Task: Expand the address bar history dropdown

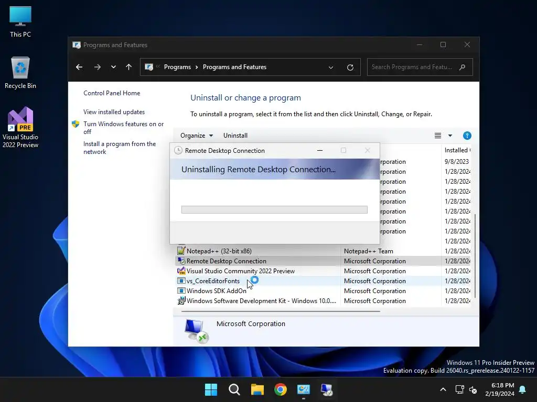Action: point(331,68)
